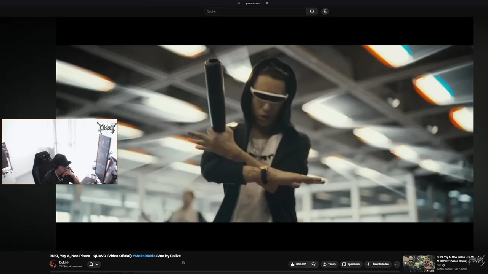The image size is (488, 274).
Task: Click the link icon left of youtube.com
Action: (239, 3)
